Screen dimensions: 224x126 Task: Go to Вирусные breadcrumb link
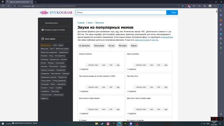pyautogui.click(x=99, y=22)
